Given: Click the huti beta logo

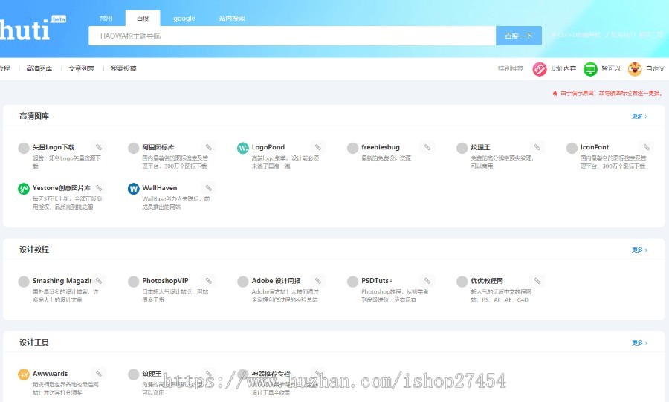Looking at the screenshot, I should point(33,29).
